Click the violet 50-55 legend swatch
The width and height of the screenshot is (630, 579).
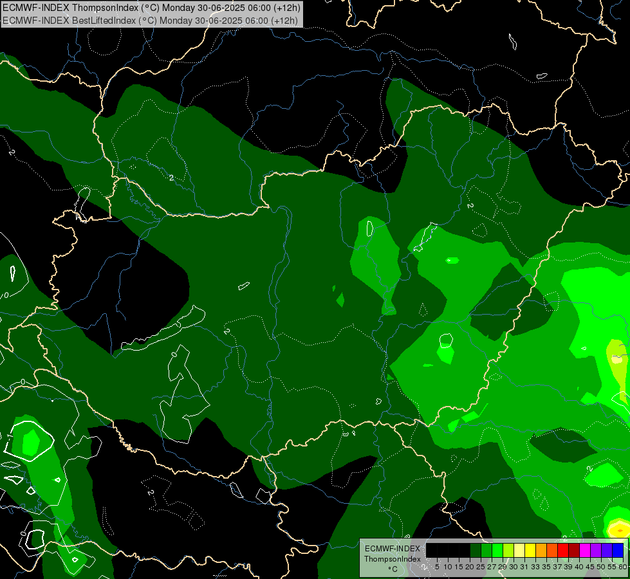point(607,550)
